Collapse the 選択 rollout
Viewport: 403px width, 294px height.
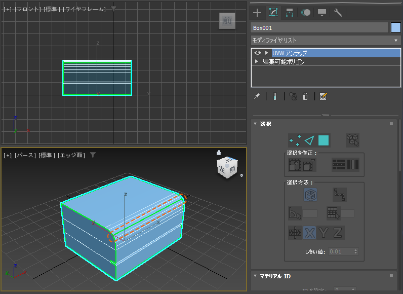[255, 124]
